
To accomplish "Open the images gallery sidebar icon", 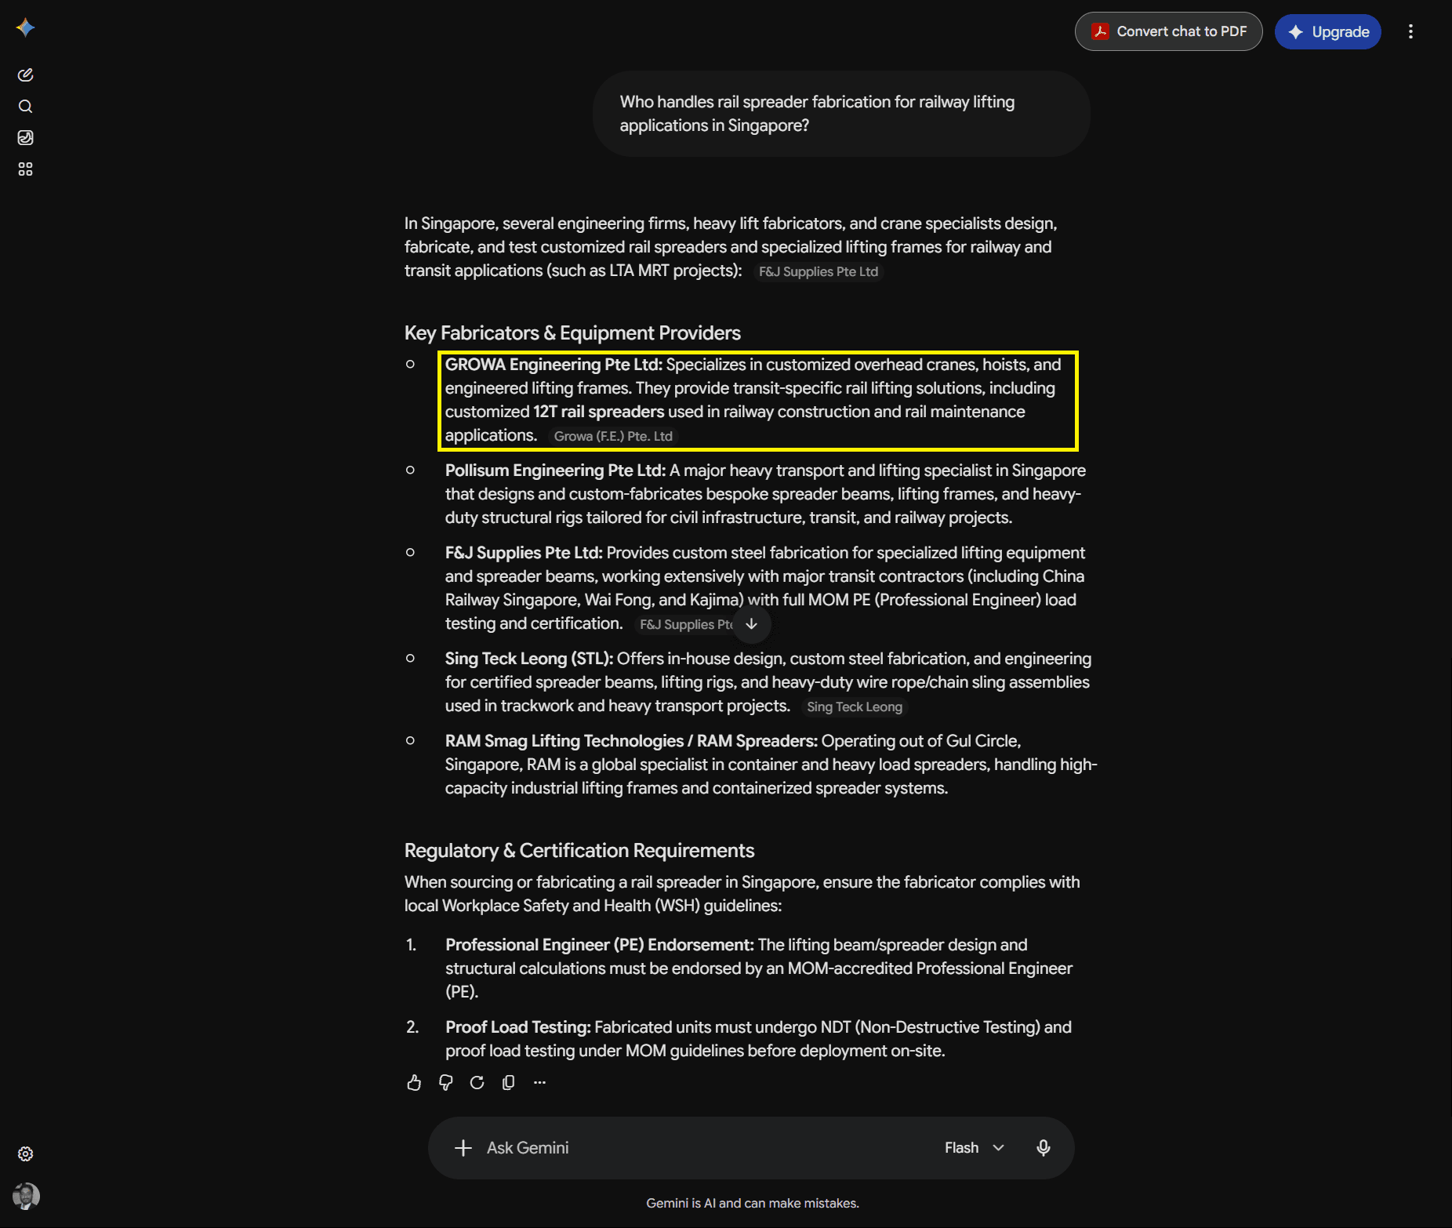I will point(25,138).
